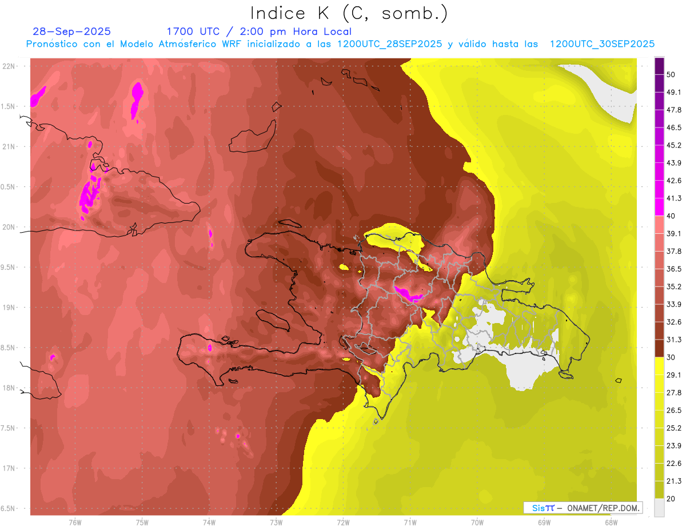
Task: Select the 25.2 colorbar value
Action: pos(675,428)
